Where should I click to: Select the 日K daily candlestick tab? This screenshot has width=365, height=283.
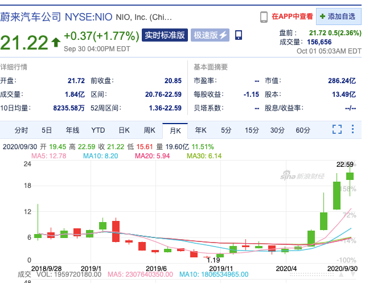124,130
